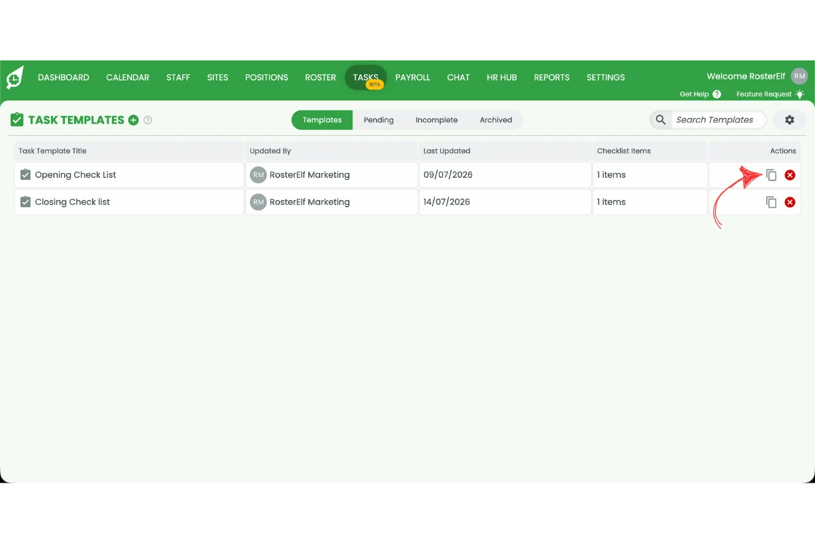Go to the Roster page
Screen dimensions: 815x543
[321, 77]
